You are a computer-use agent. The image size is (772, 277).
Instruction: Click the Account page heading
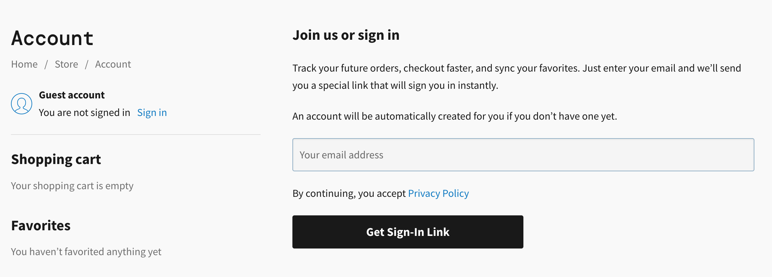(x=52, y=38)
